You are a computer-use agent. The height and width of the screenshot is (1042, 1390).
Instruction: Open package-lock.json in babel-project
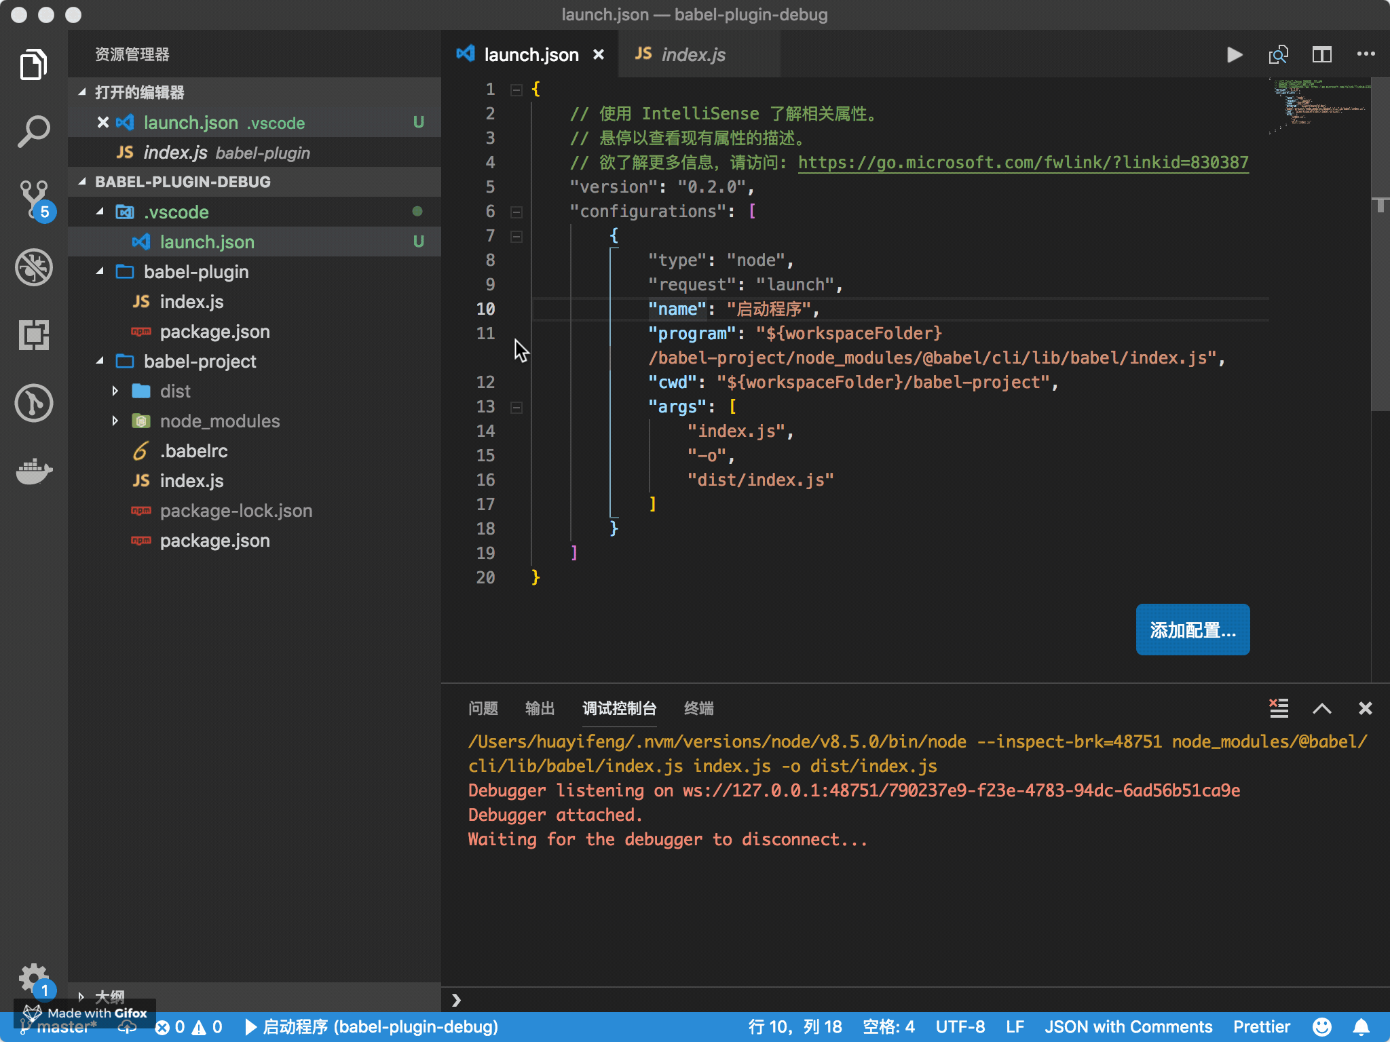click(x=255, y=510)
